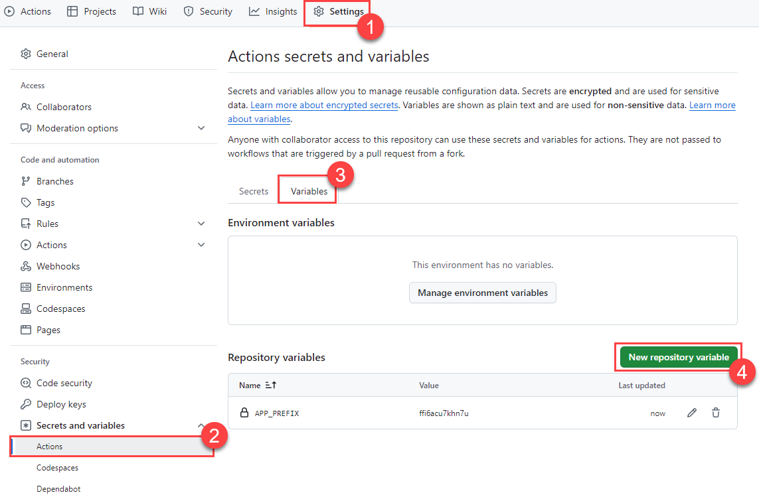Screen dimensions: 759x501
Task: Delete the APP_PREFIX variable using the trash icon
Action: (715, 413)
